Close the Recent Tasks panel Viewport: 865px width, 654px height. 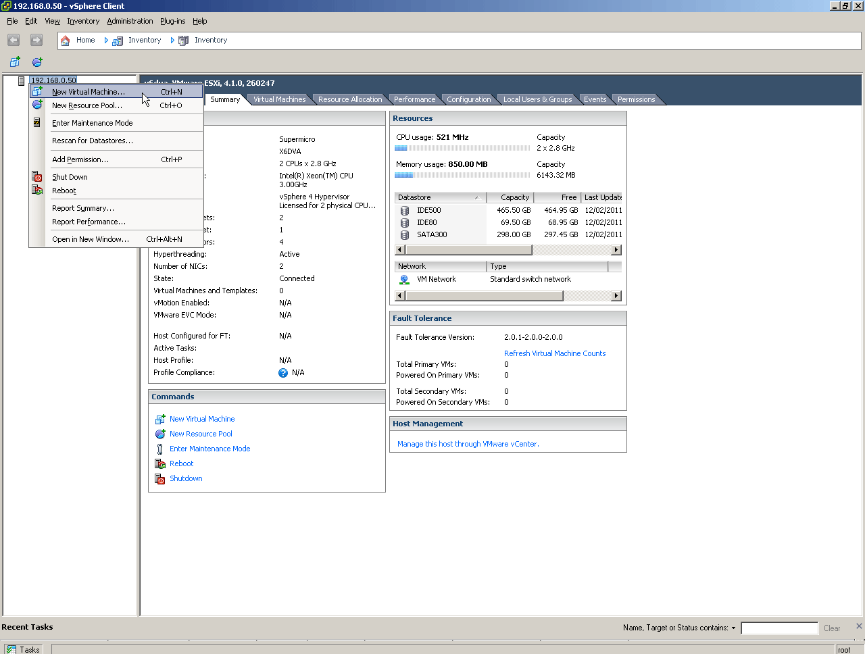point(859,626)
